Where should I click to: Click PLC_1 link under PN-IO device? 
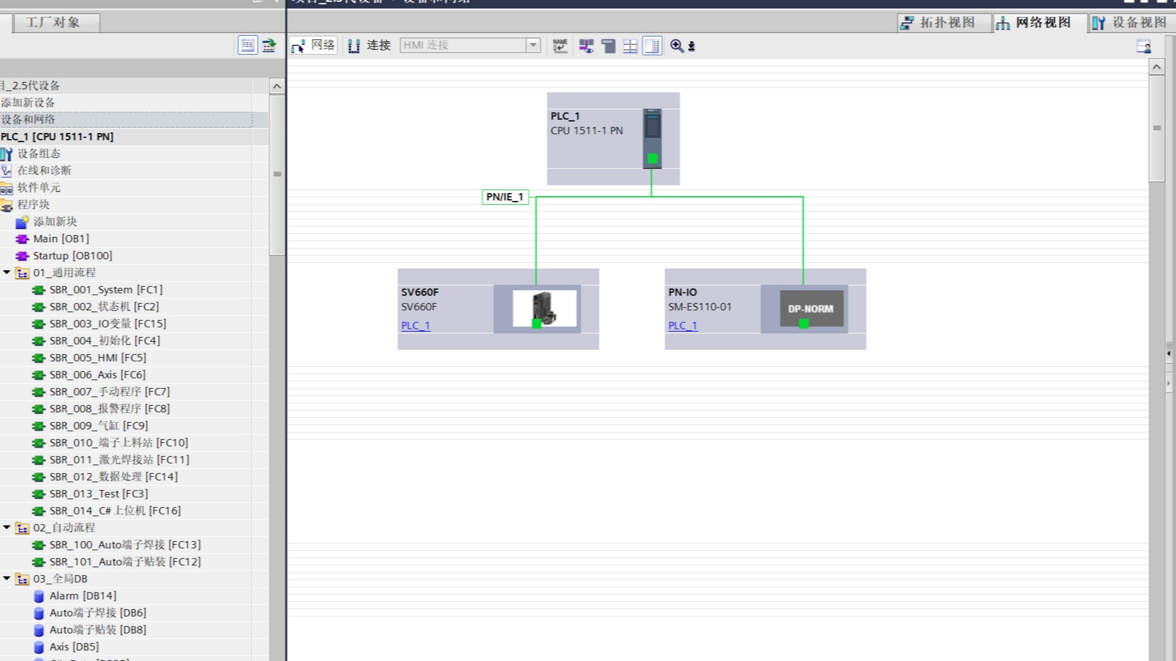coord(682,325)
